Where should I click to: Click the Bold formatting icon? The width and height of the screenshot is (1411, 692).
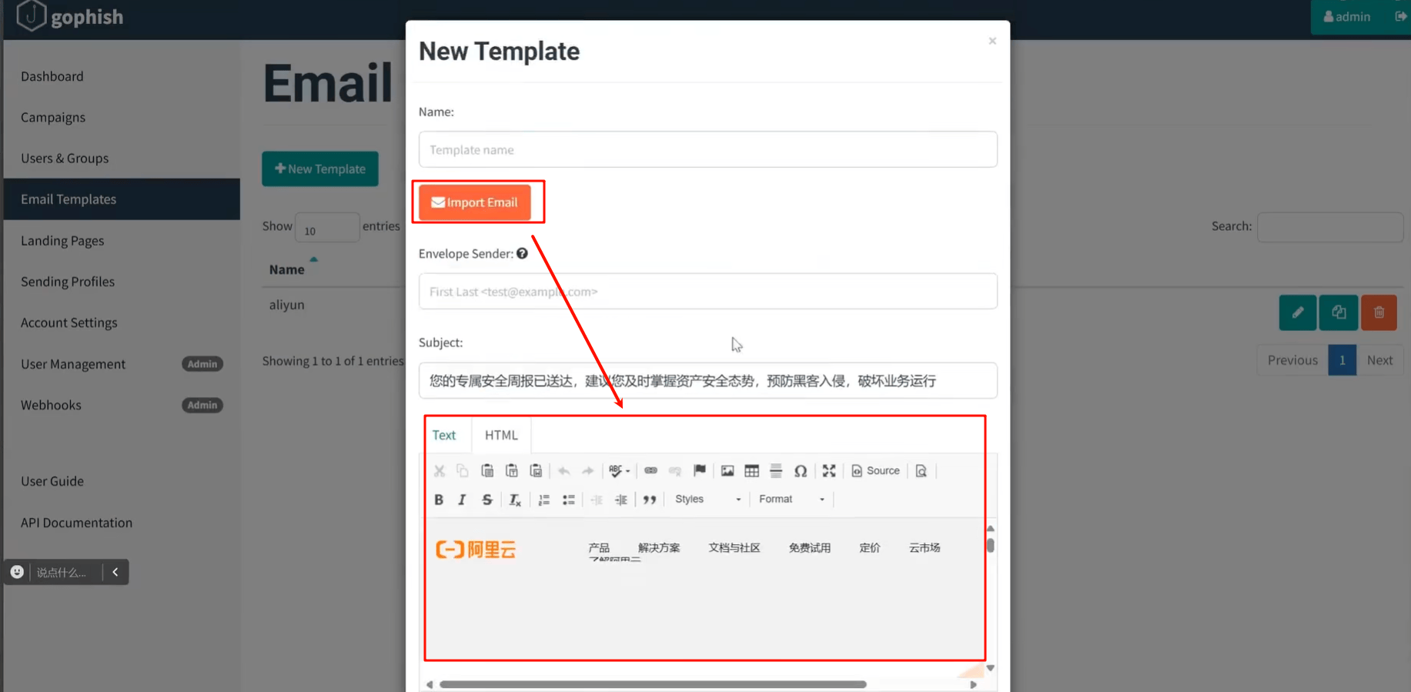439,500
